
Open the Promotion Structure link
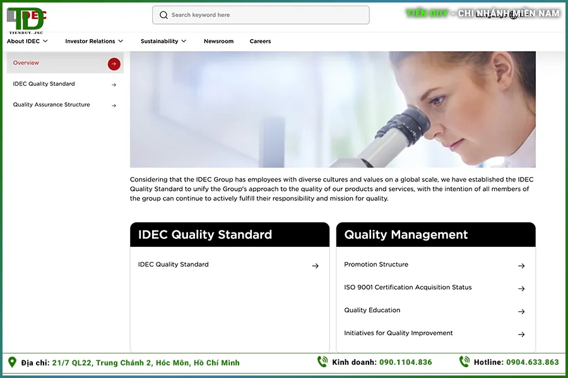(376, 265)
